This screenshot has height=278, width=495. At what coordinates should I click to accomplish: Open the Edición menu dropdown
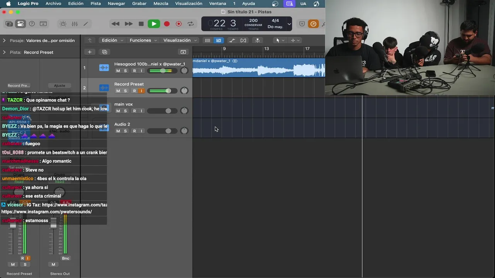[112, 40]
